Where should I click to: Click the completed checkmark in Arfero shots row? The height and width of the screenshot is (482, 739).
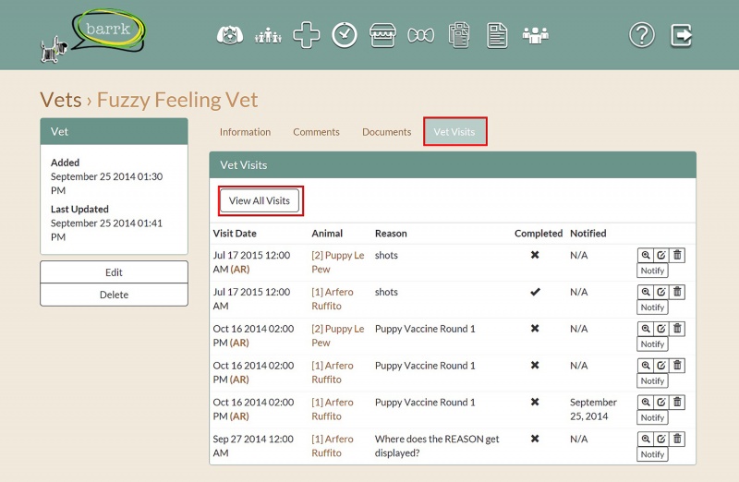pos(535,292)
